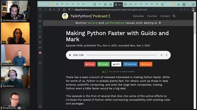Click the rewind history button

click(x=50, y=9)
